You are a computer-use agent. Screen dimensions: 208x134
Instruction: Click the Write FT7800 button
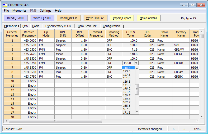click(x=42, y=18)
